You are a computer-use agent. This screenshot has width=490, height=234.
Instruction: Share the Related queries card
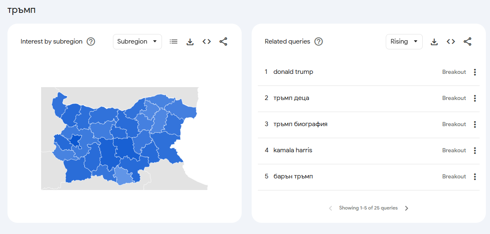click(468, 41)
